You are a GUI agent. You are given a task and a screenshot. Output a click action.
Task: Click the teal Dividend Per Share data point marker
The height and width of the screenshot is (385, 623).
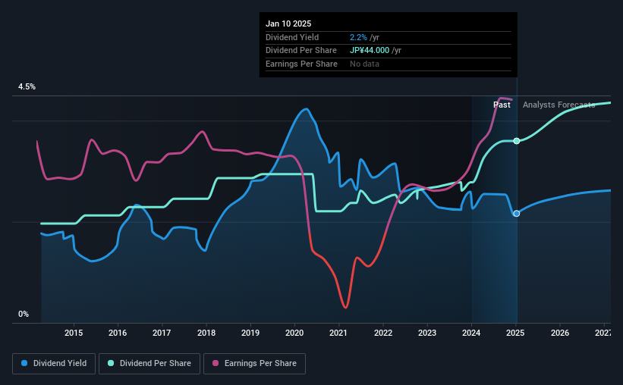pyautogui.click(x=517, y=141)
